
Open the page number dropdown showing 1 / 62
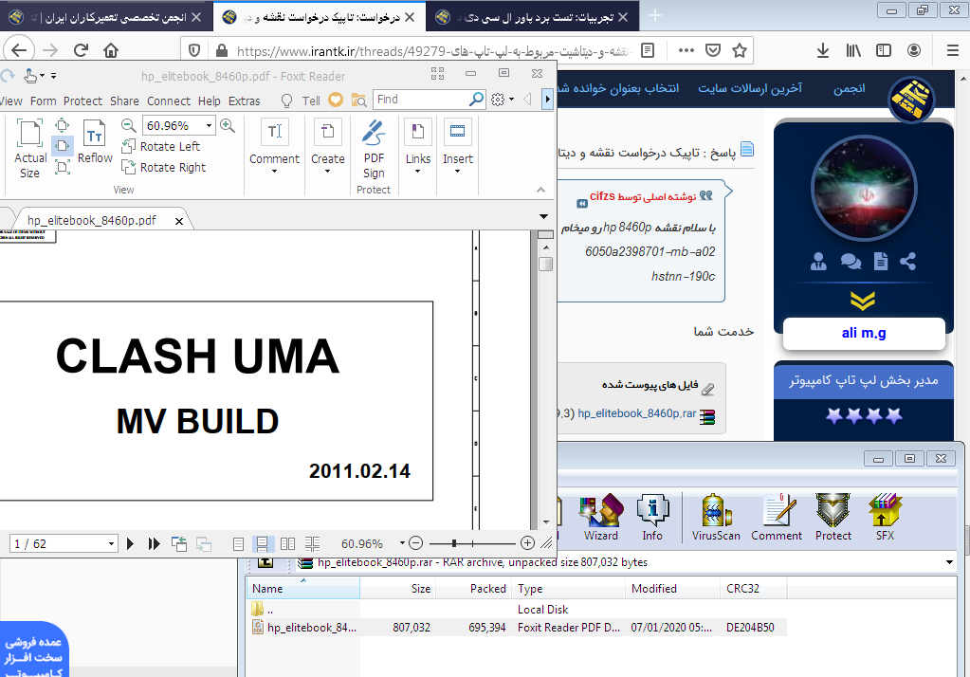coord(111,544)
